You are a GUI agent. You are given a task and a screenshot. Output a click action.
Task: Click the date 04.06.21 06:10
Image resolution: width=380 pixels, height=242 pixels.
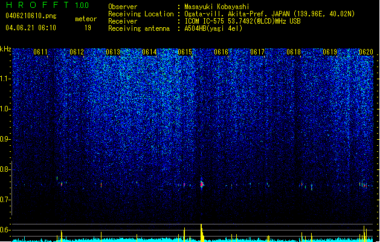[x=31, y=27]
